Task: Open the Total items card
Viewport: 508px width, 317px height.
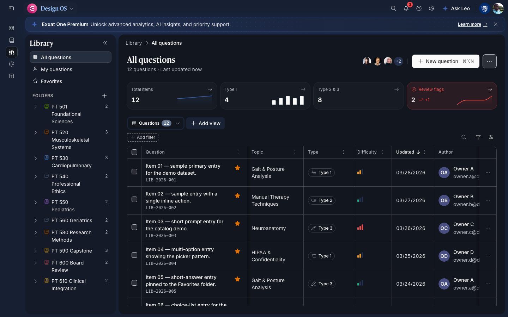Action: pos(172,96)
